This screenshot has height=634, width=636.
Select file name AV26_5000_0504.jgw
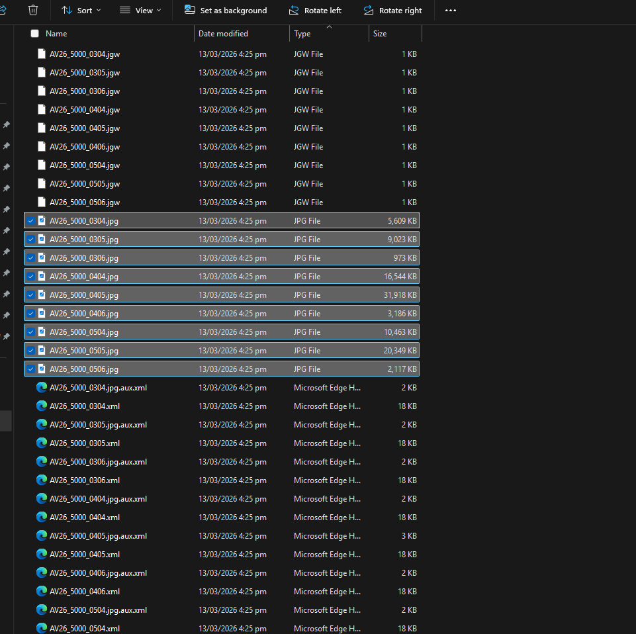(x=85, y=165)
